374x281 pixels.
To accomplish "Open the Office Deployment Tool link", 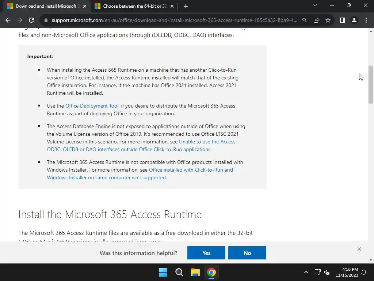I will click(92, 106).
